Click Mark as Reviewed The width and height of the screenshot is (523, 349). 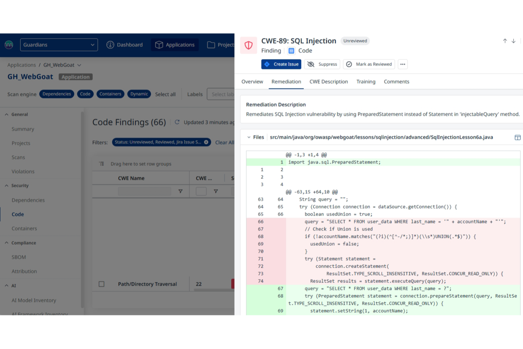click(369, 64)
